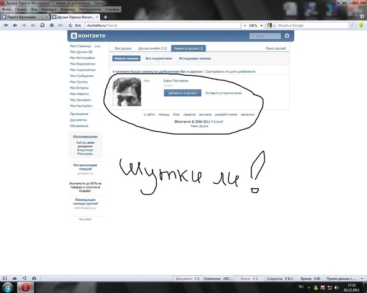Click the Владимира Макишева birthday reminder
Screen dimensions: 367x293
click(85, 152)
